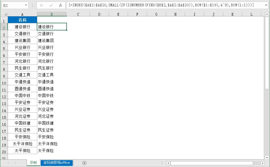Click cell B18 平安保险
The height and width of the screenshot is (167, 270).
[x=52, y=137]
